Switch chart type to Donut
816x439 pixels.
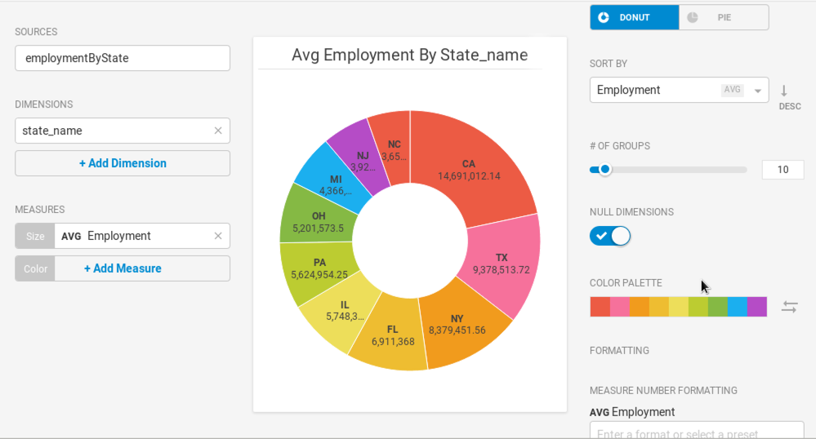click(635, 17)
